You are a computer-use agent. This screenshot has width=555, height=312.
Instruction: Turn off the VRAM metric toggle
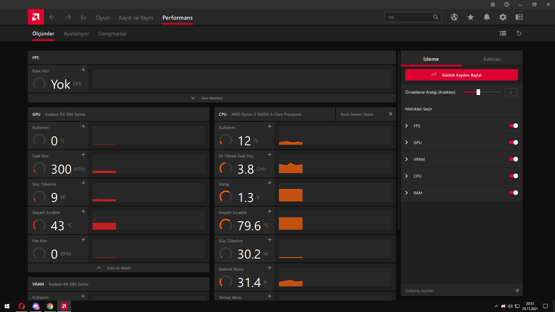coord(513,159)
